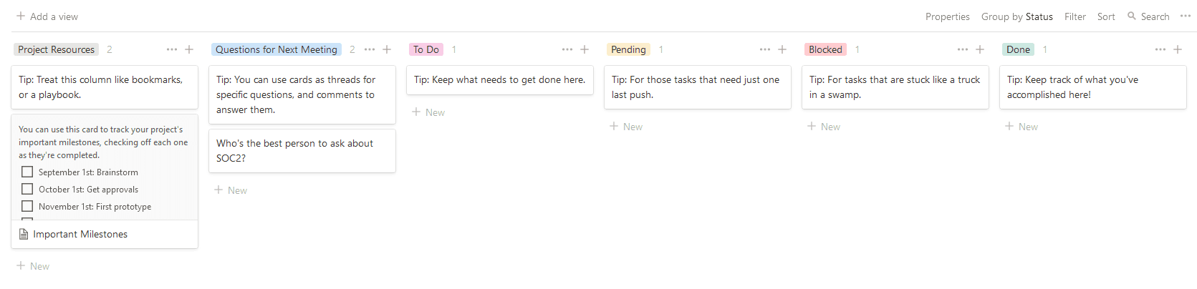Click the pink To Do status tag
The height and width of the screenshot is (289, 1197).
click(x=426, y=49)
